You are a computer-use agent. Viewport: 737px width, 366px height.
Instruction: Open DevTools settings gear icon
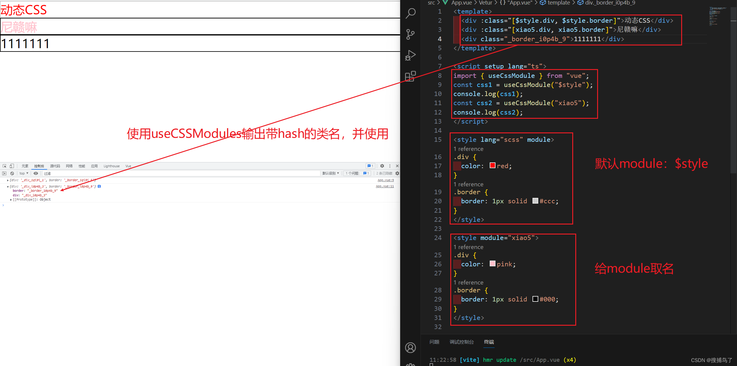(382, 166)
